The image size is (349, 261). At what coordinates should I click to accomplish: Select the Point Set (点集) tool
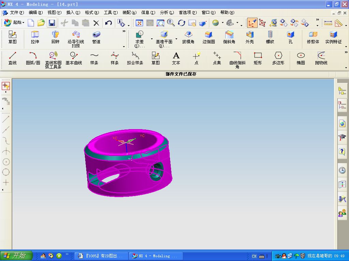tap(217, 58)
